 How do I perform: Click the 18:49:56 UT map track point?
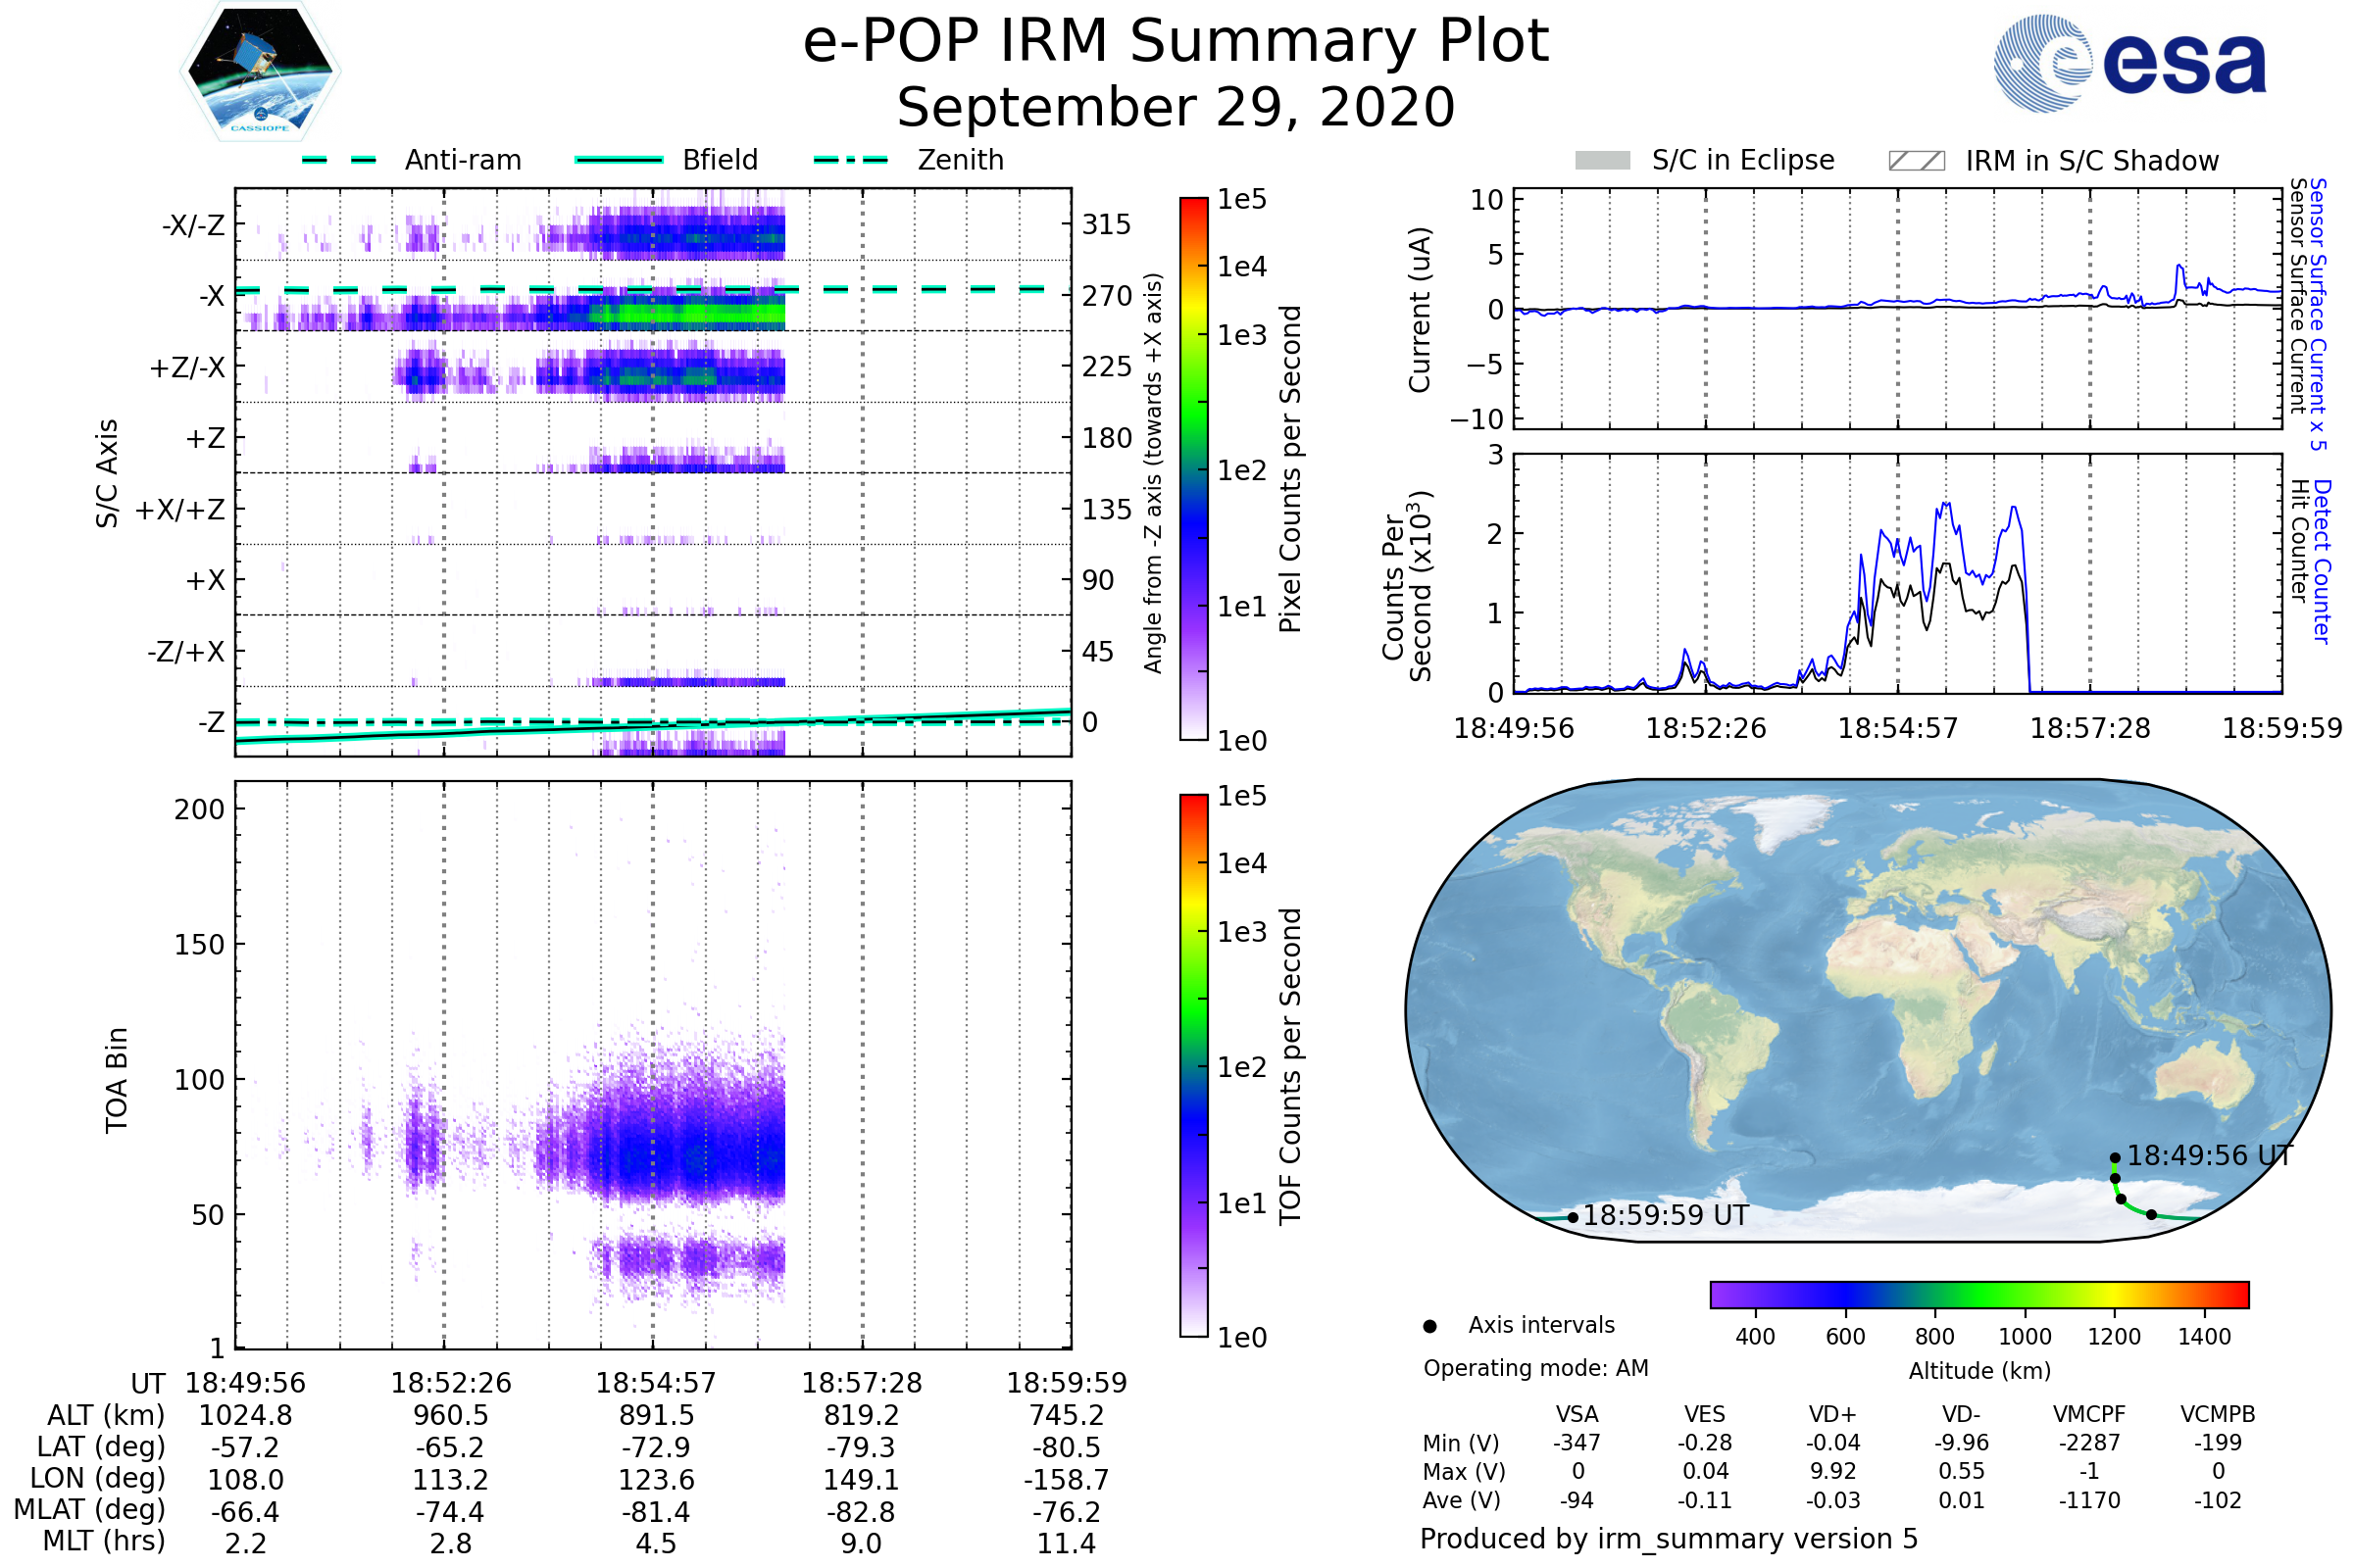pos(2115,1158)
